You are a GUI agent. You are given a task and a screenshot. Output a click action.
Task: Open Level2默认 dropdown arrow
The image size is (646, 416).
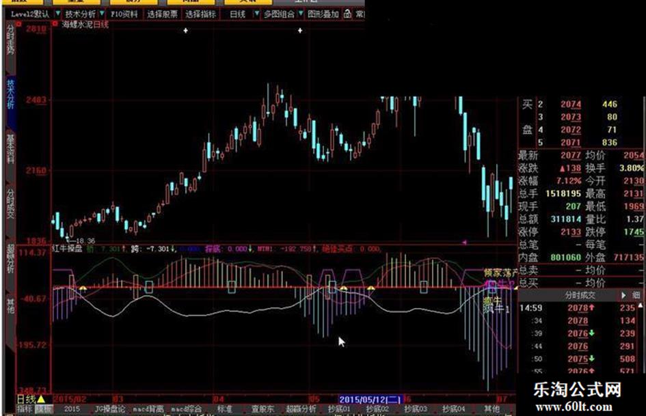[57, 14]
